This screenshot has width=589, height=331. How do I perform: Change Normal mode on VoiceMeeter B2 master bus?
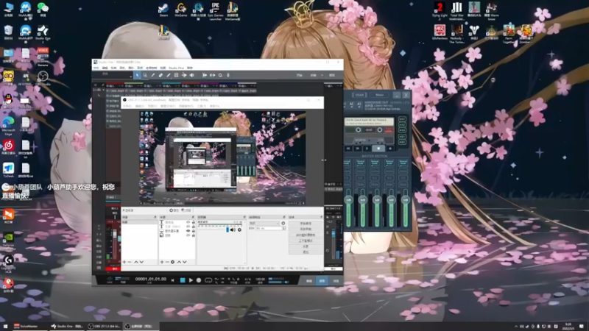[x=403, y=163]
